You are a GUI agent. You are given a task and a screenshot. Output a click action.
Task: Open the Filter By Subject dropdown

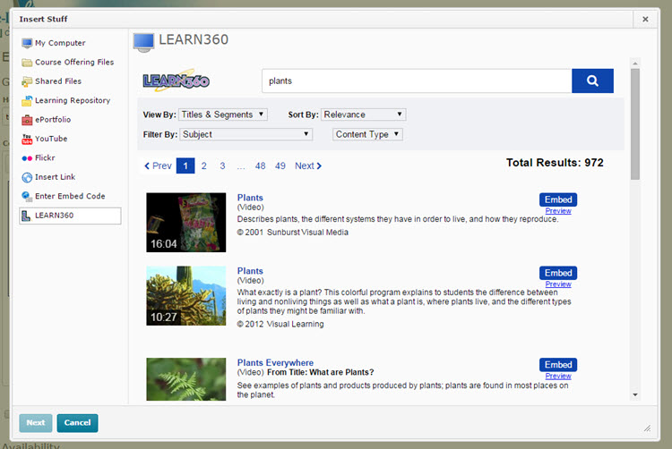tap(246, 134)
